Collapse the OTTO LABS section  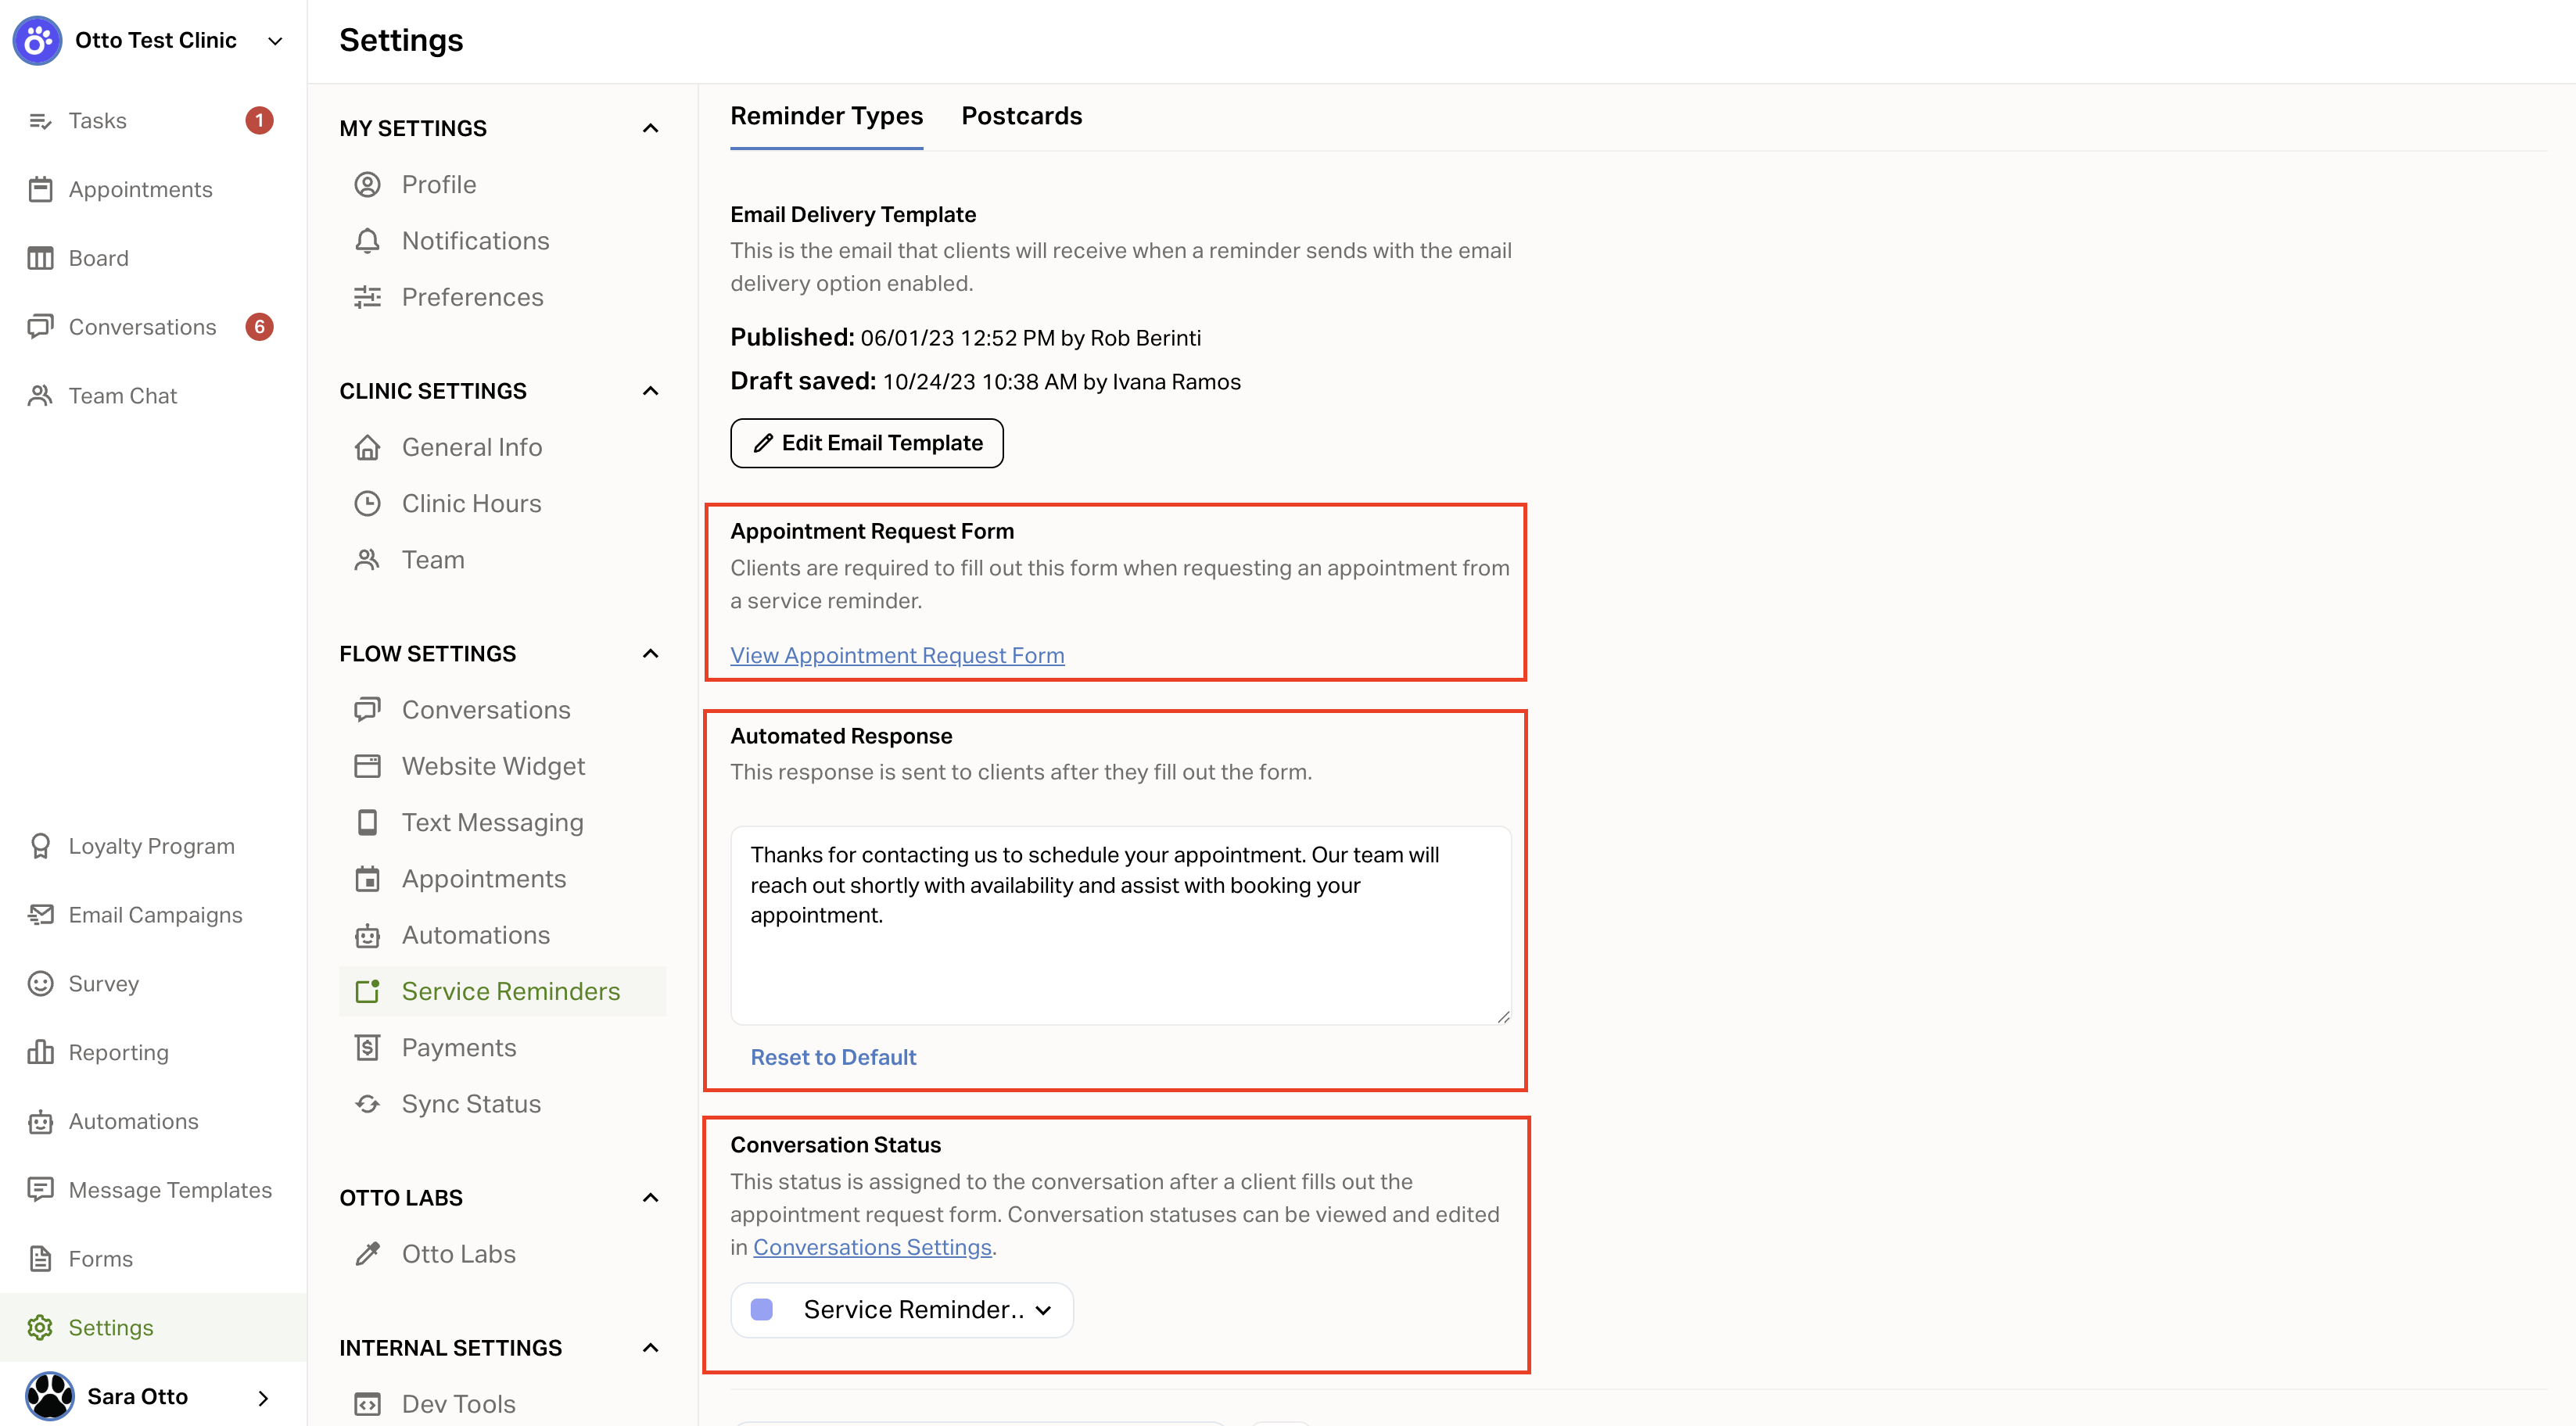(x=650, y=1198)
